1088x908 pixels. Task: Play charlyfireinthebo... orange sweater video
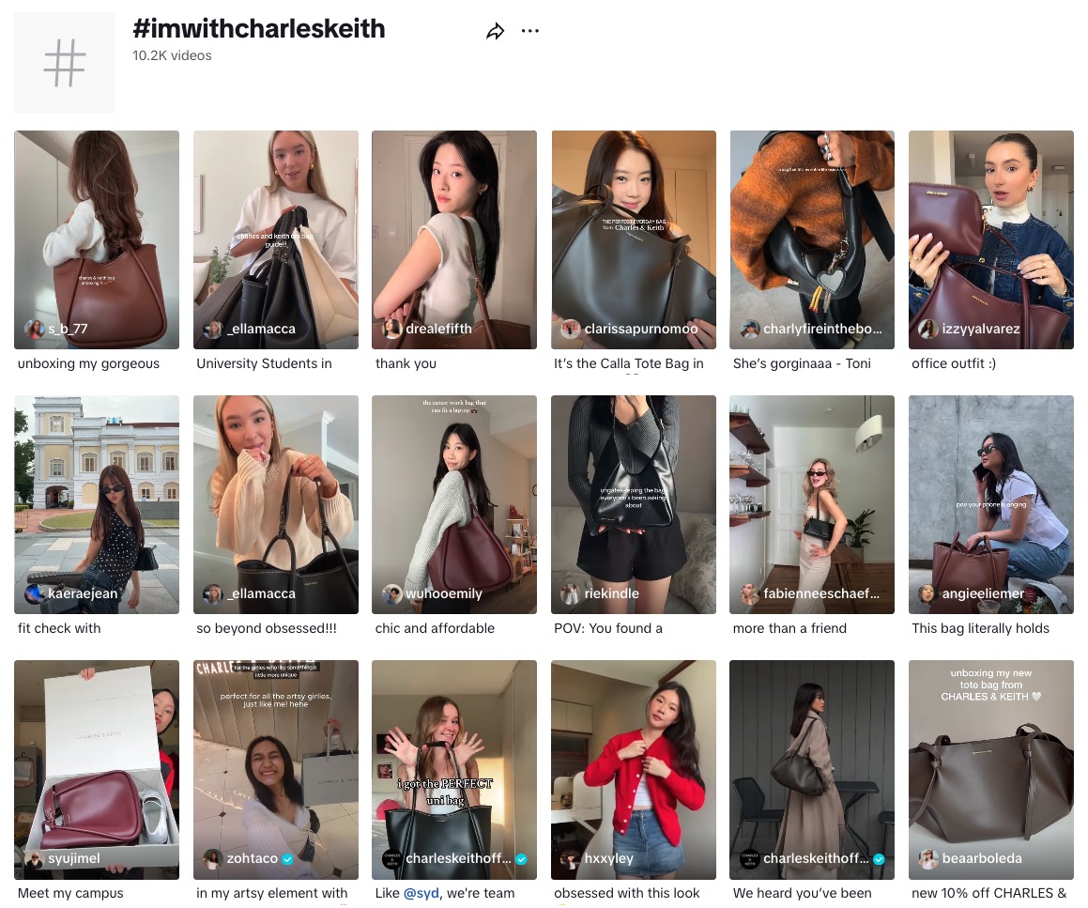point(812,239)
